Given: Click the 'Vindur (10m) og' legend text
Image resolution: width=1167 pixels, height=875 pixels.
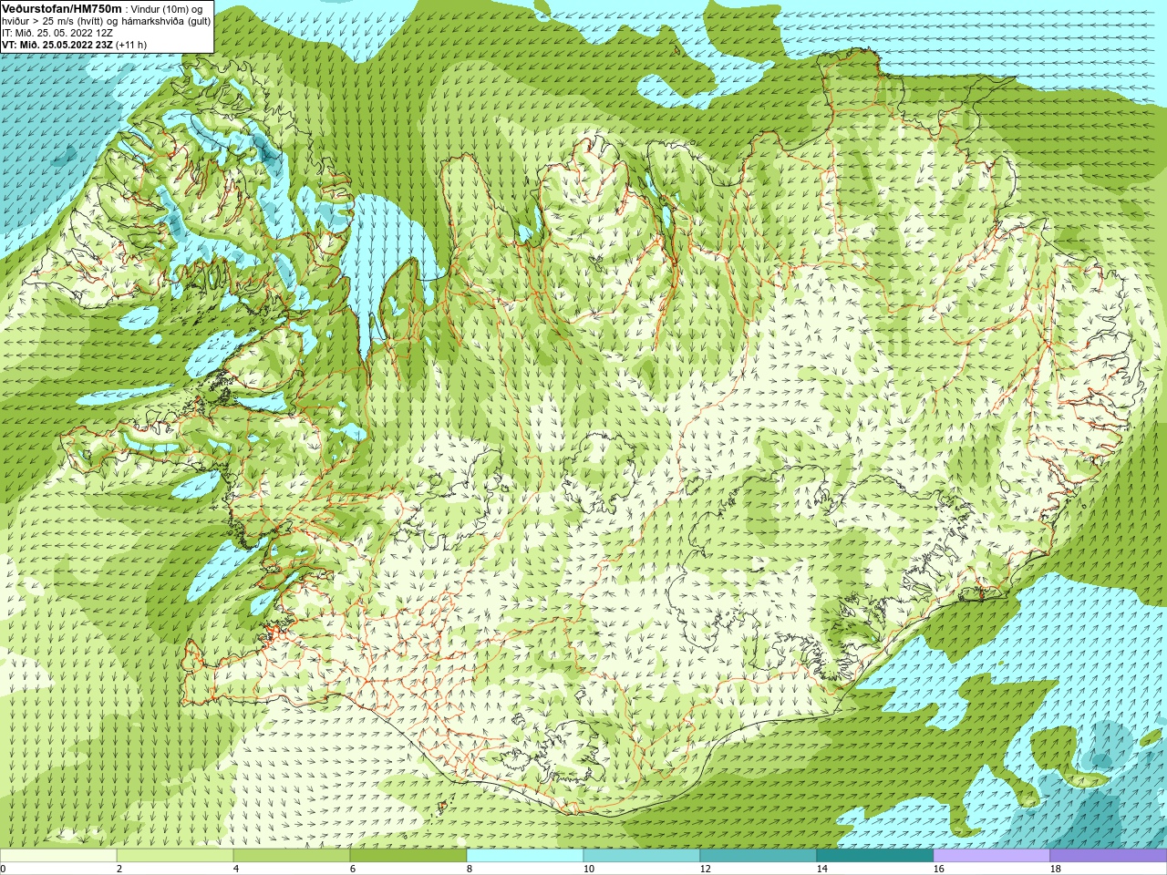Looking at the screenshot, I should pos(168,9).
